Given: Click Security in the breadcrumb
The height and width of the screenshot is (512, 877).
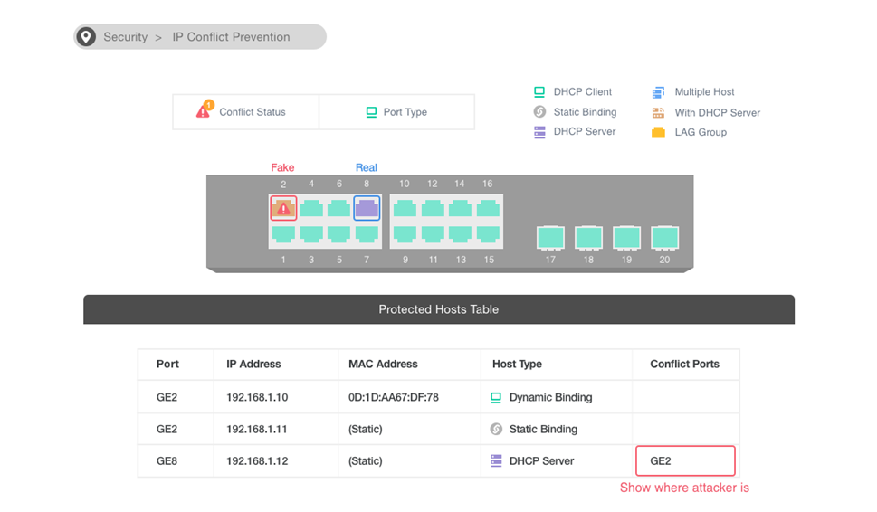Looking at the screenshot, I should tap(125, 37).
